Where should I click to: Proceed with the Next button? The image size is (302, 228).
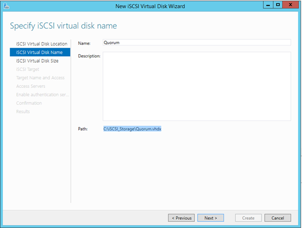point(211,218)
